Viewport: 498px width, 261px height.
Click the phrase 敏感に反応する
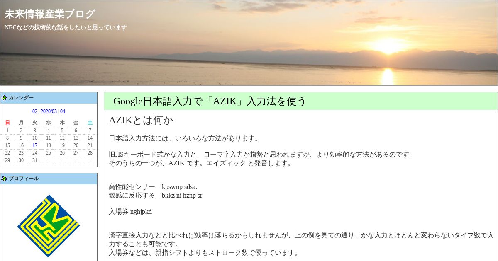[x=132, y=196]
